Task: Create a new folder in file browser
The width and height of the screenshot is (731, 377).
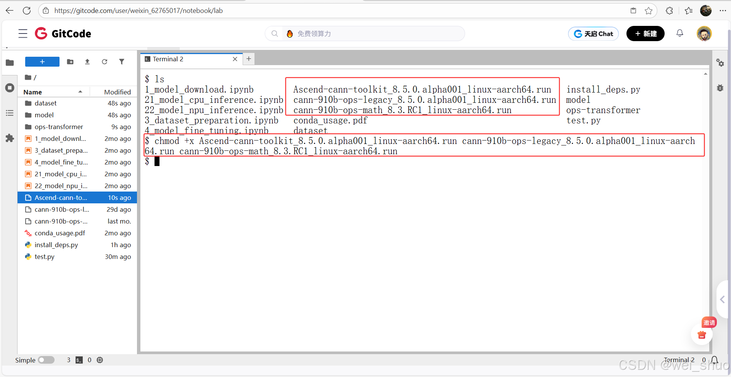Action: [70, 62]
